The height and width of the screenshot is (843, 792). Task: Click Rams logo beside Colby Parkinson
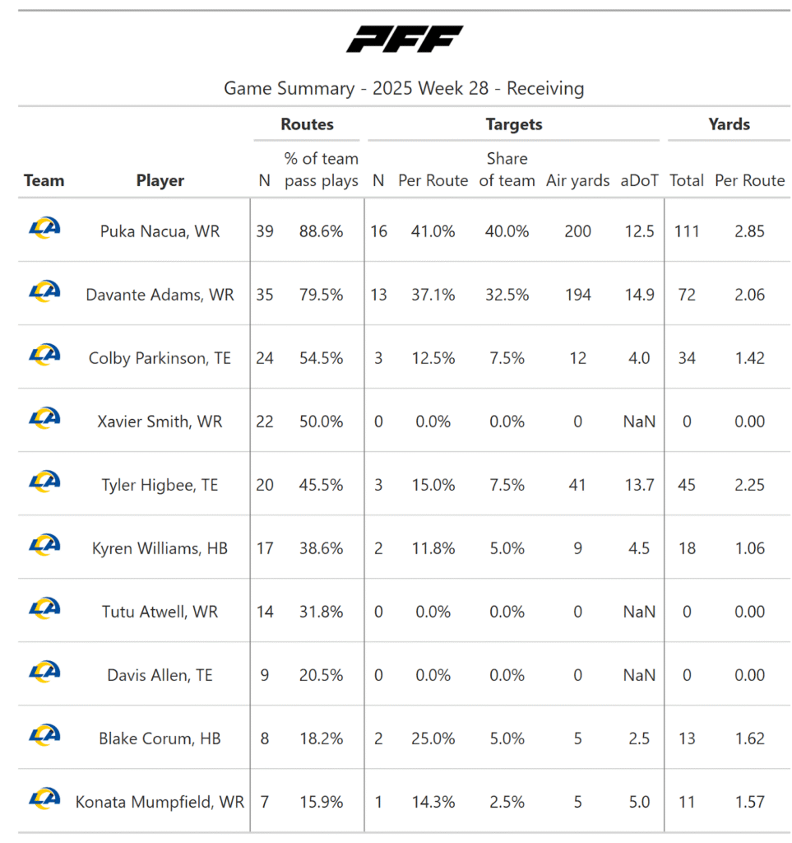[x=44, y=355]
